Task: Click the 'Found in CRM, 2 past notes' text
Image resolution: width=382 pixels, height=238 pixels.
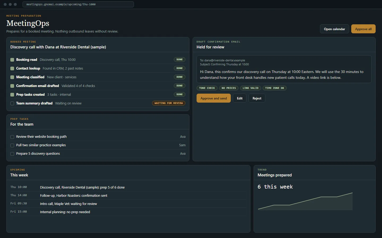Action: (x=63, y=68)
